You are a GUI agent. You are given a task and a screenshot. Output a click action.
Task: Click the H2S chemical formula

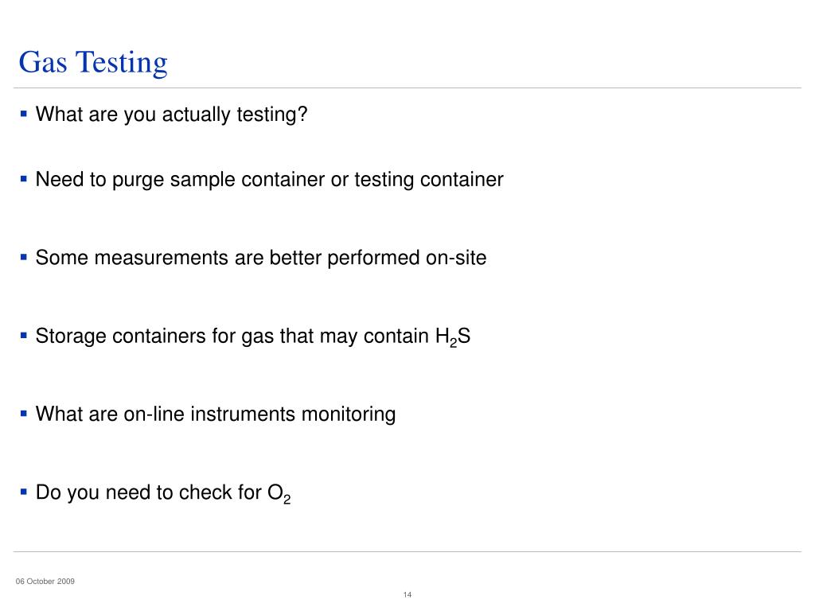coord(453,337)
